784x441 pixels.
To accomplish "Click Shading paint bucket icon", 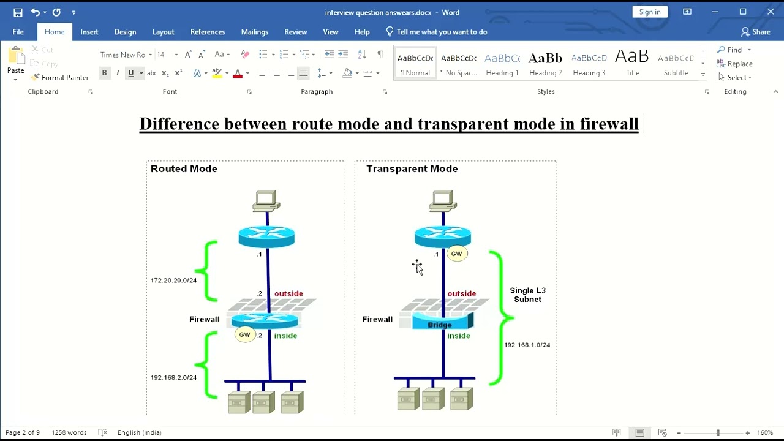I will 347,73.
